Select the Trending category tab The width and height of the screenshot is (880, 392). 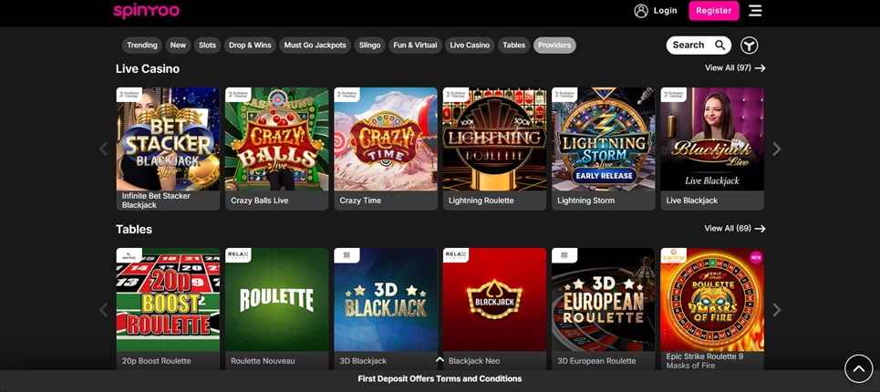(142, 45)
